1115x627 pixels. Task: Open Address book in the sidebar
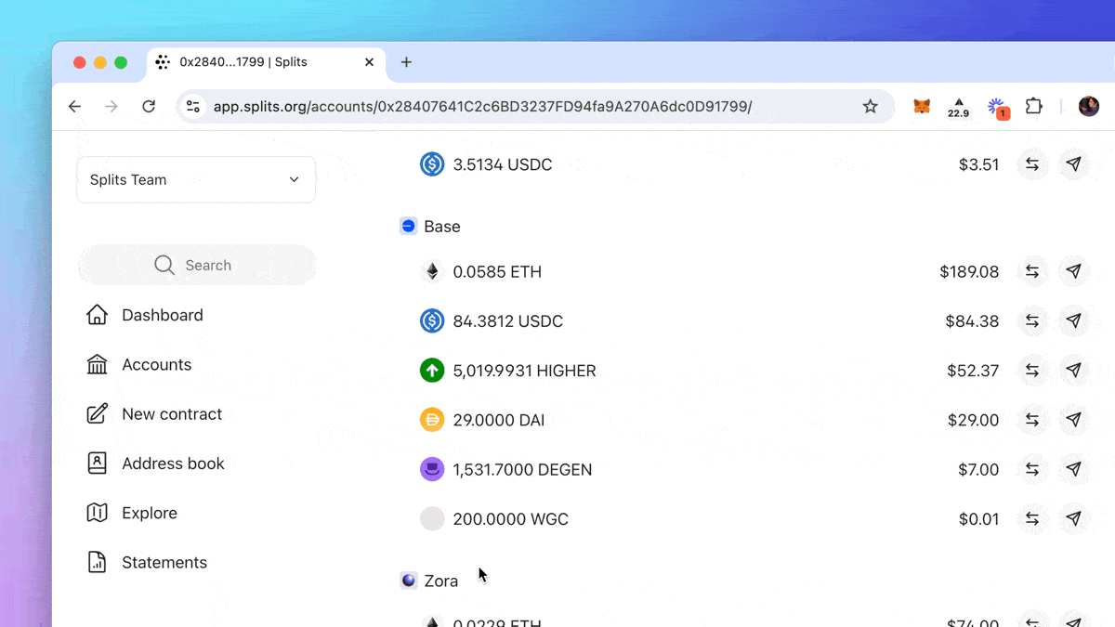pos(156,463)
